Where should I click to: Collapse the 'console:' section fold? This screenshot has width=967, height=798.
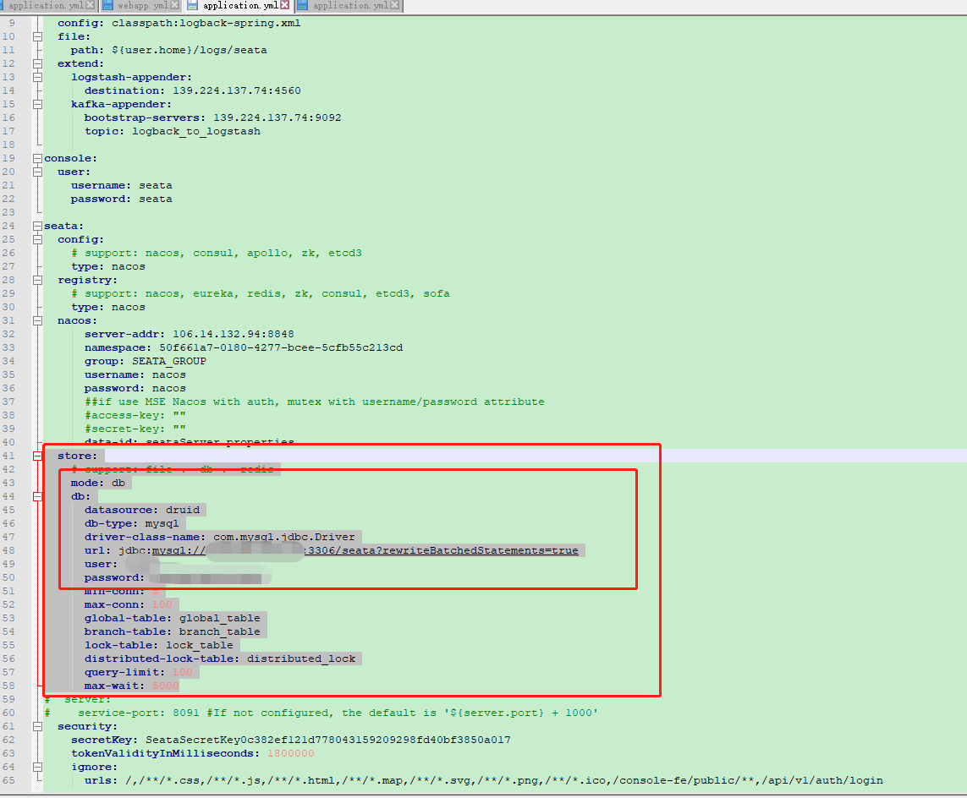tap(37, 158)
